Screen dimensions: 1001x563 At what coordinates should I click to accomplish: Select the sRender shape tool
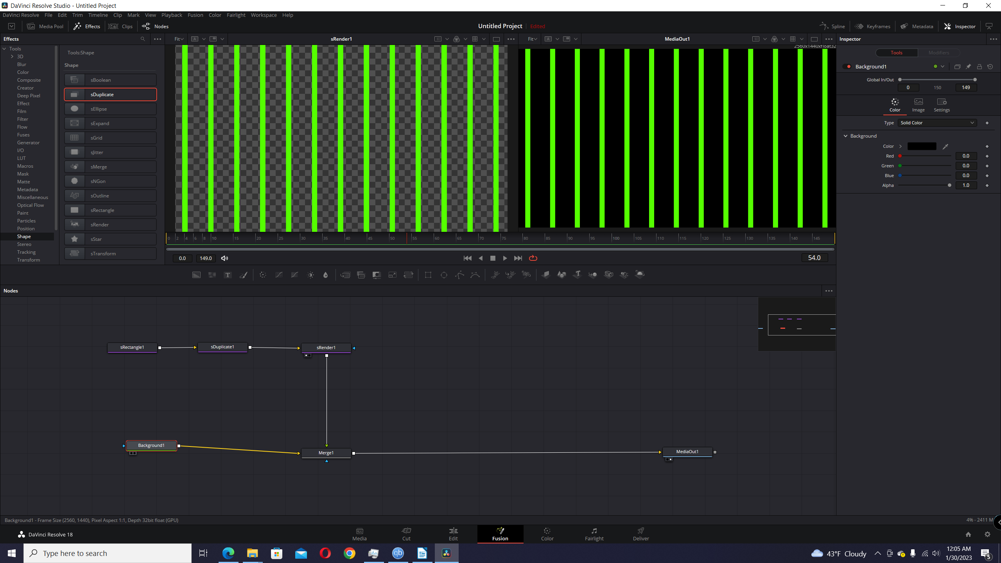coord(110,224)
